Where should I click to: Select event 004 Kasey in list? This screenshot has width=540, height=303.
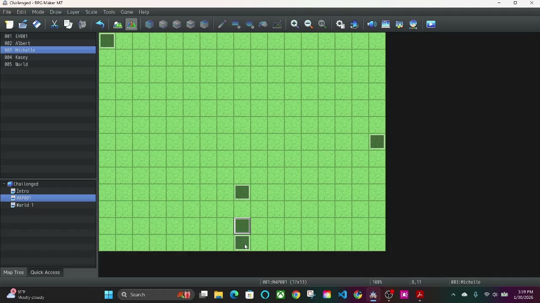(48, 57)
